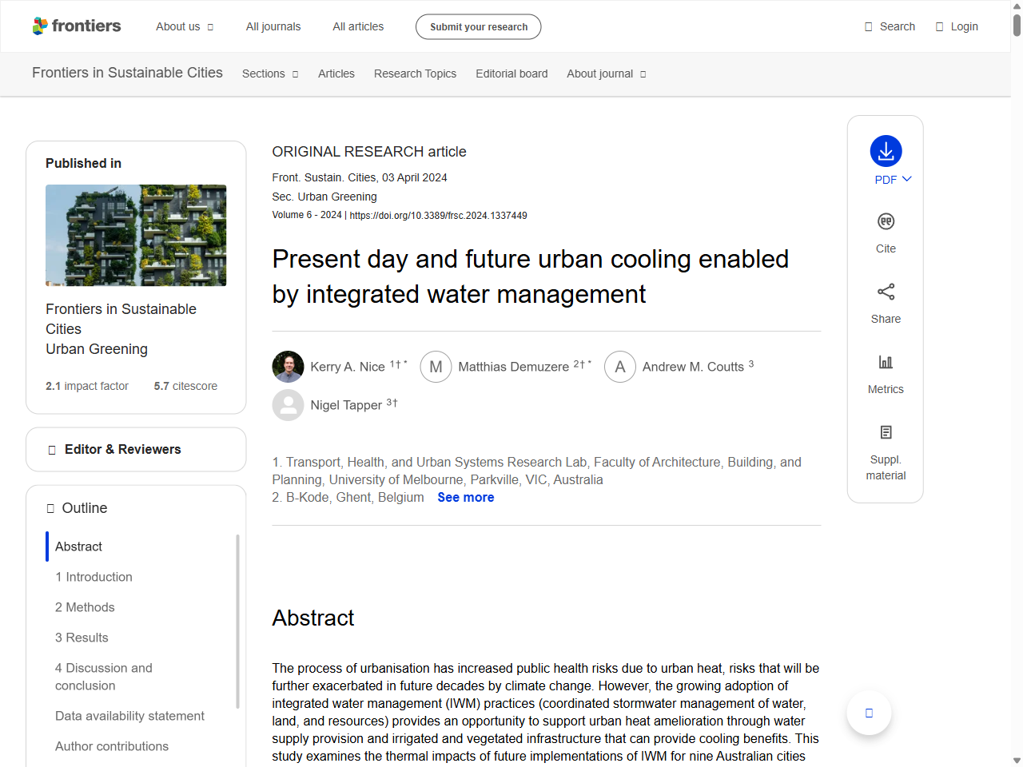Click Kerry A. Nice profile photo
The height and width of the screenshot is (767, 1023).
pyautogui.click(x=288, y=367)
